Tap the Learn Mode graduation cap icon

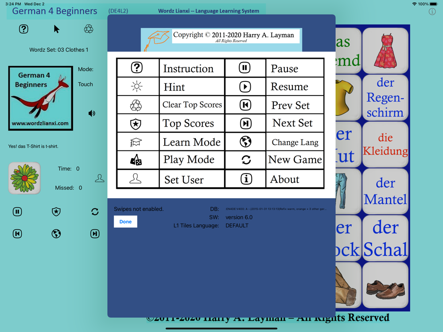[x=136, y=142]
